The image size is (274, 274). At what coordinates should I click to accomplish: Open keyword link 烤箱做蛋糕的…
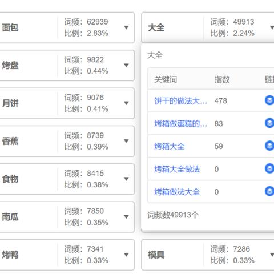[x=180, y=124]
